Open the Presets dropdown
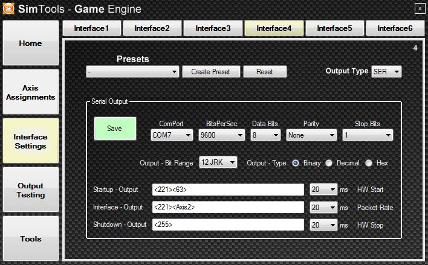The width and height of the screenshot is (428, 265). tap(132, 72)
